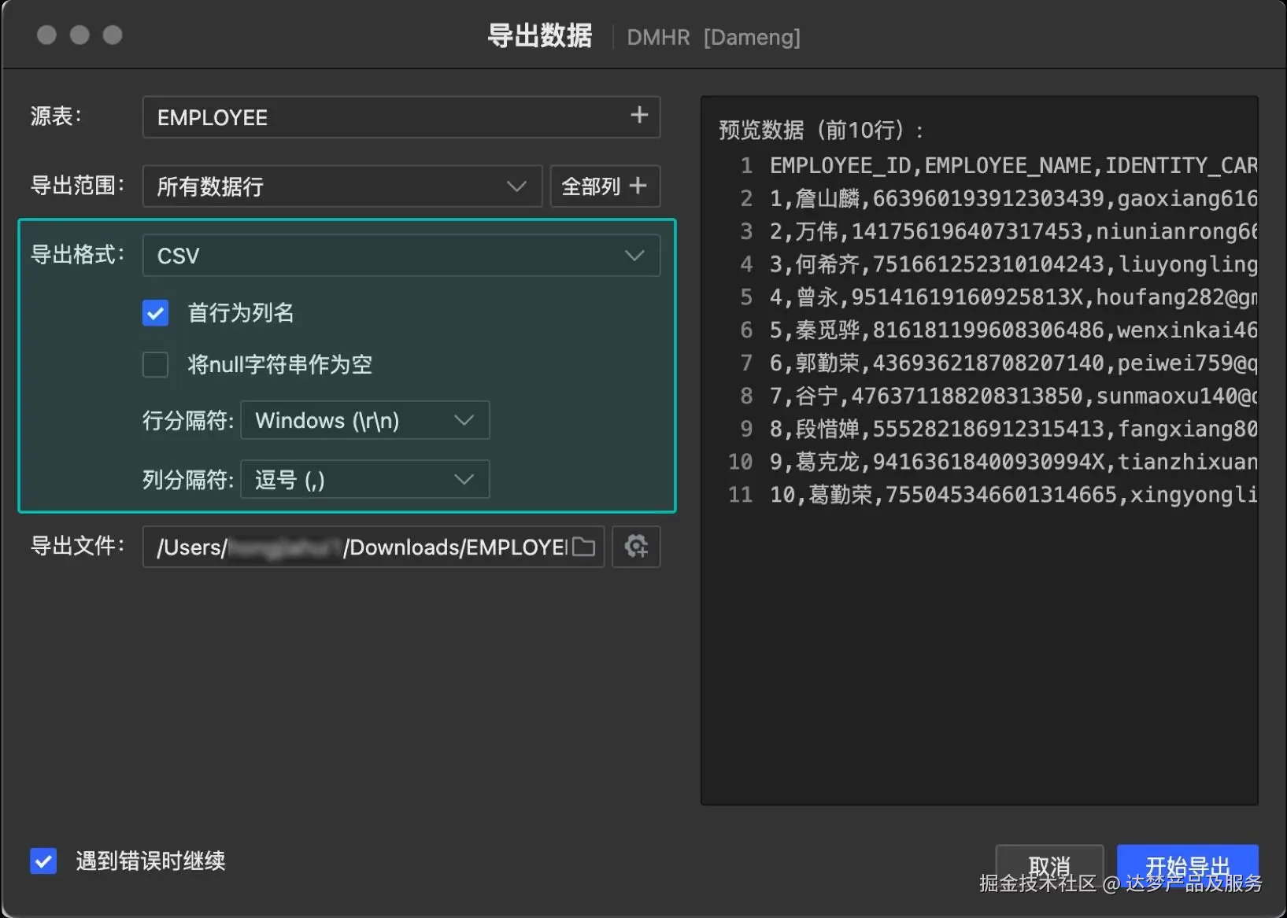Click the 遇到错误时继续 label text
The image size is (1287, 918).
point(150,861)
